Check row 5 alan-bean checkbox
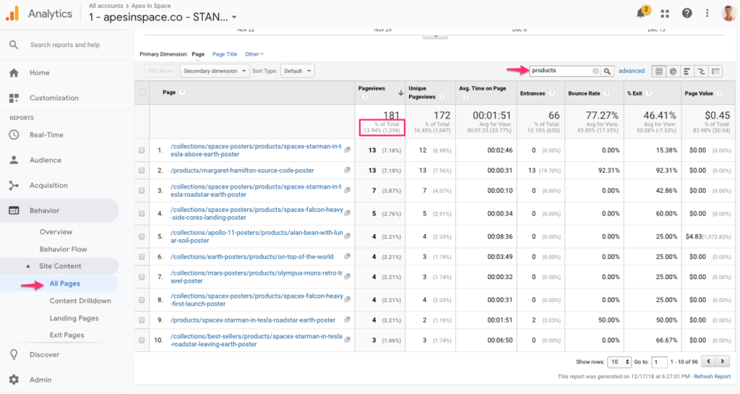 click(142, 236)
